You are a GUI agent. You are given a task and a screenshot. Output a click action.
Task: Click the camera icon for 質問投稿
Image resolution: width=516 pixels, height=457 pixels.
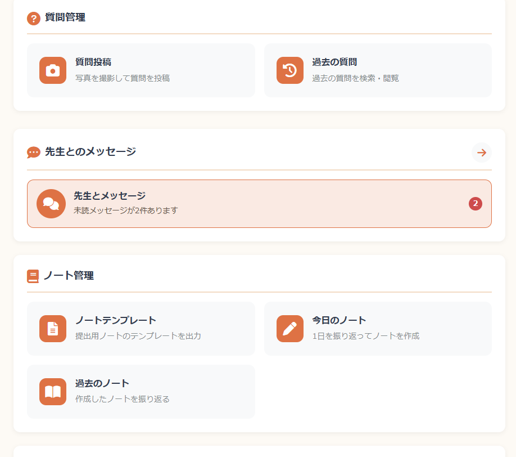53,70
